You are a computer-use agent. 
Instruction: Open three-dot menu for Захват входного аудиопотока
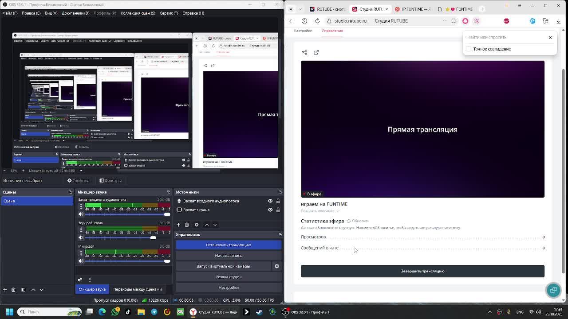point(81,206)
